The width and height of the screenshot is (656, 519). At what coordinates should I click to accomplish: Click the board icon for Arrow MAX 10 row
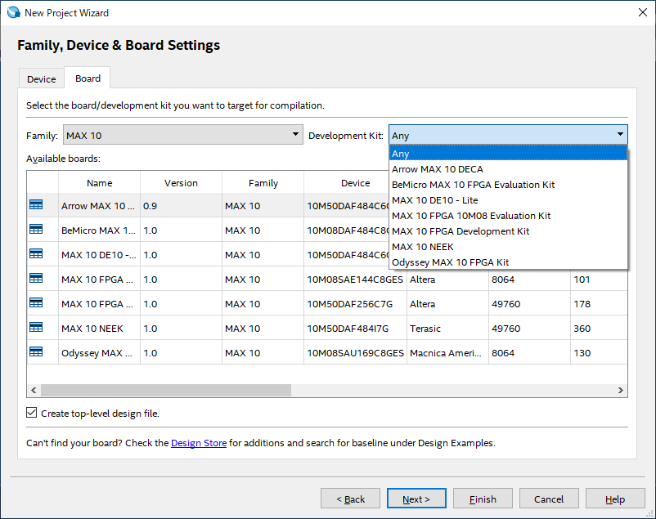[x=36, y=205]
